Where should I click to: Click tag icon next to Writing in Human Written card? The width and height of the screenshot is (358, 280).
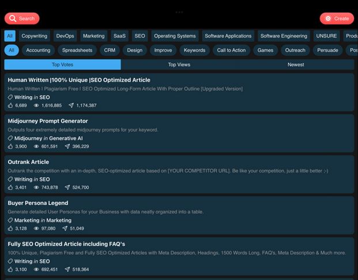tap(10, 97)
